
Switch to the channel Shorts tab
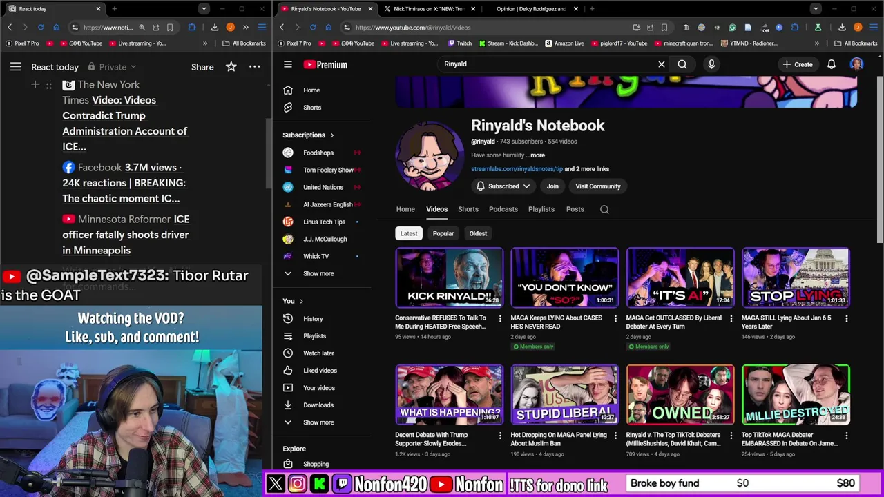(468, 209)
